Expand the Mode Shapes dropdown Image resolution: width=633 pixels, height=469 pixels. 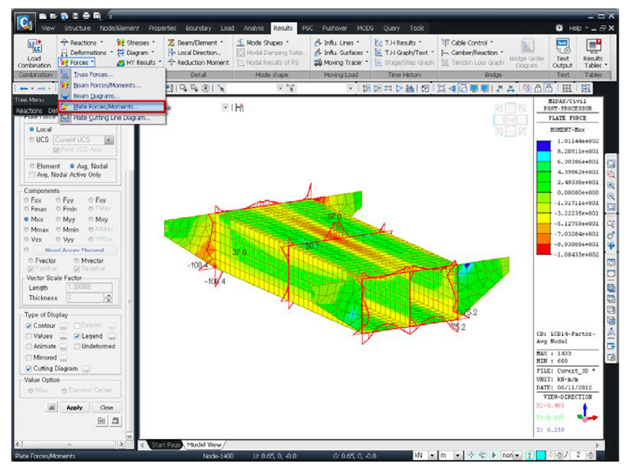(x=287, y=42)
